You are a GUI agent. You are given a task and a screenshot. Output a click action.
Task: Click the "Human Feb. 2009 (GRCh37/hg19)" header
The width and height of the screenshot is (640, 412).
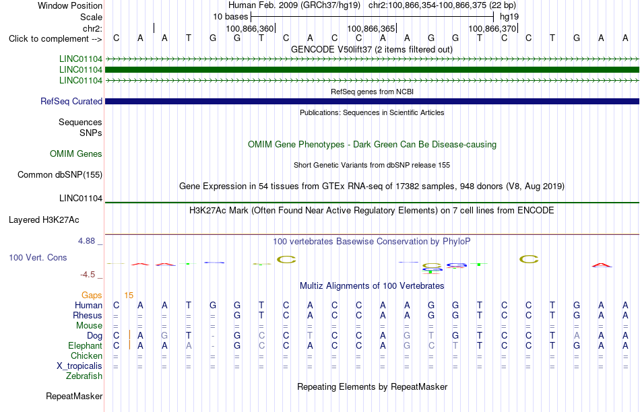click(x=294, y=5)
